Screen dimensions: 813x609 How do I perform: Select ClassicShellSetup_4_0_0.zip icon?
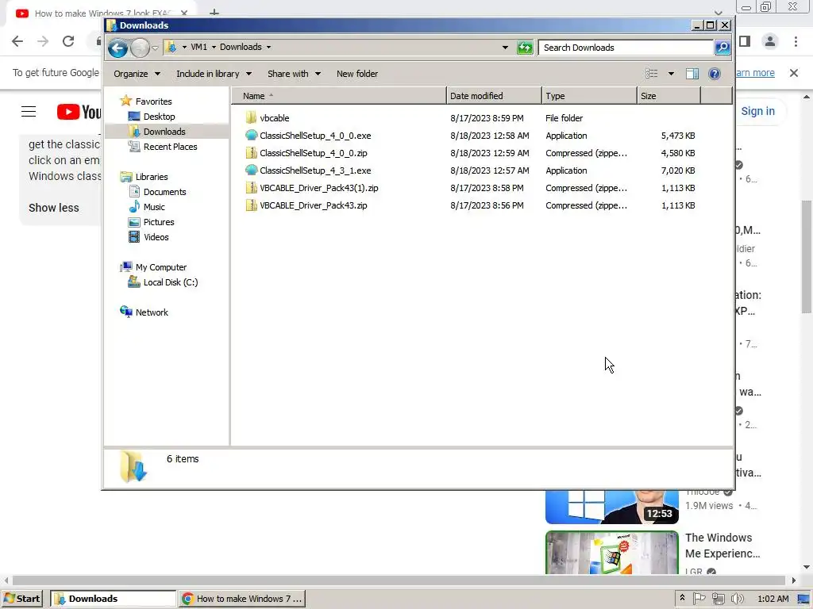point(251,153)
